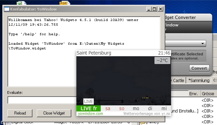This screenshot has width=217, height=125.
Task: Click the first <DIR> entry in Grösse column
Action: point(207,100)
